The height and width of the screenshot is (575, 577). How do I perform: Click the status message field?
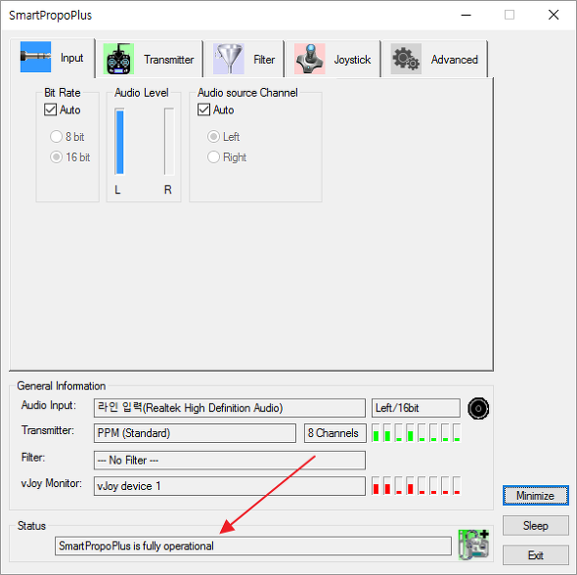point(253,546)
